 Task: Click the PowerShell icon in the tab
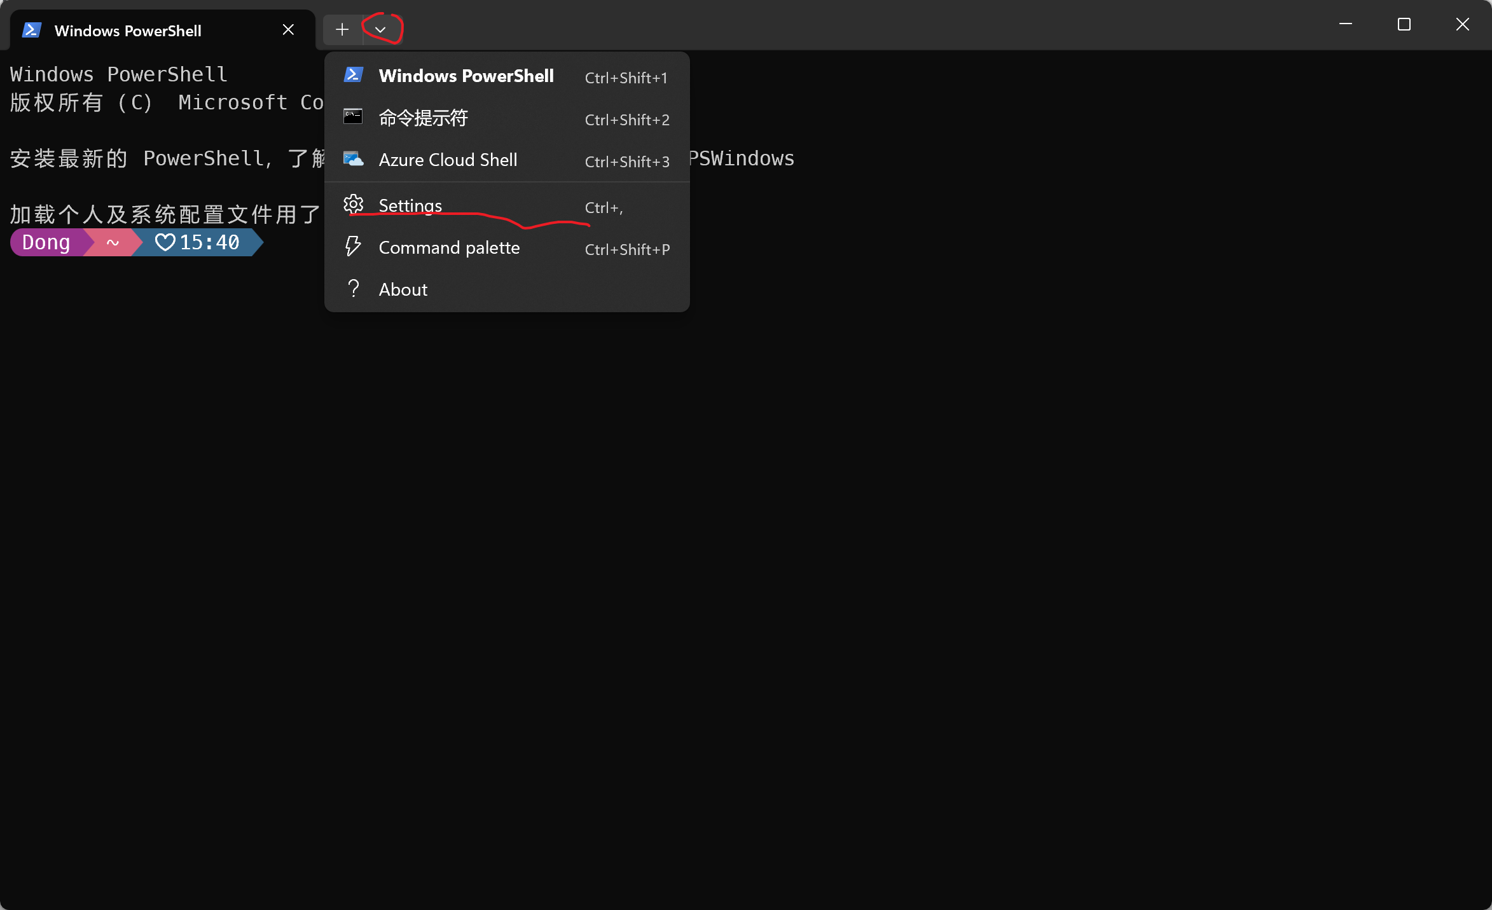click(x=32, y=30)
